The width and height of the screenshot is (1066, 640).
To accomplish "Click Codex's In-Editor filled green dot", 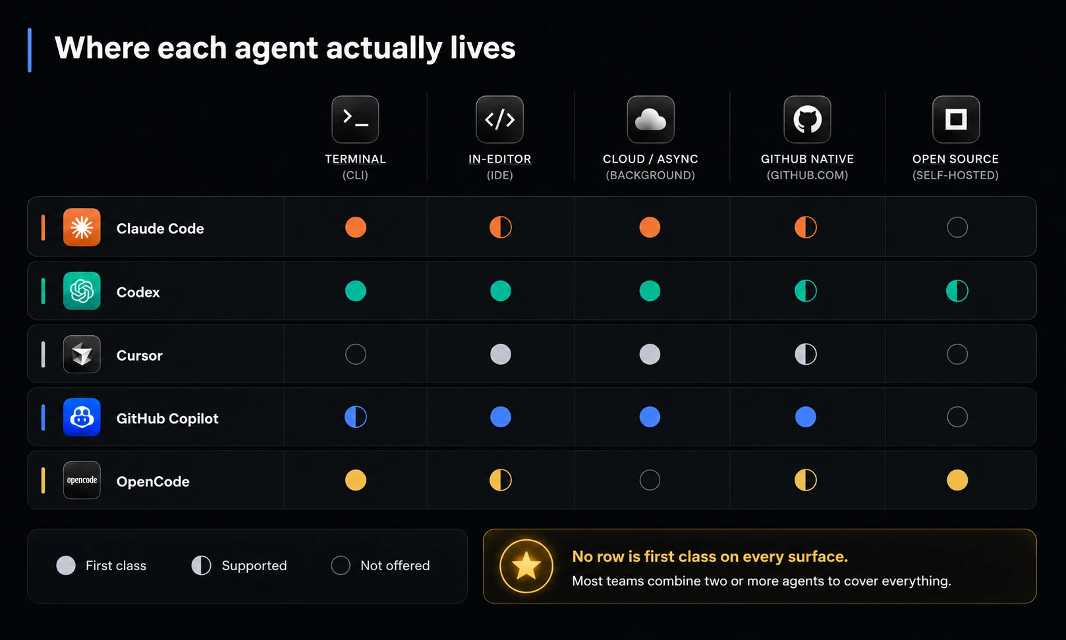I will pos(501,290).
